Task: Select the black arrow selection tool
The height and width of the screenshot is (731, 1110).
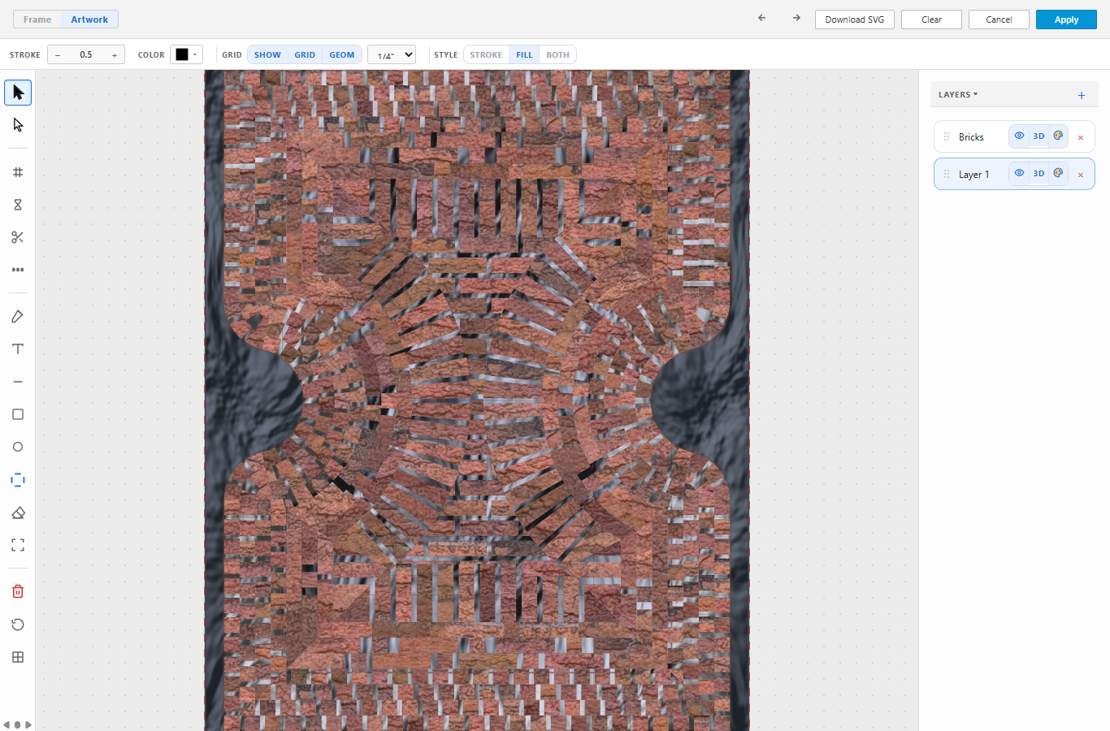Action: coord(18,93)
